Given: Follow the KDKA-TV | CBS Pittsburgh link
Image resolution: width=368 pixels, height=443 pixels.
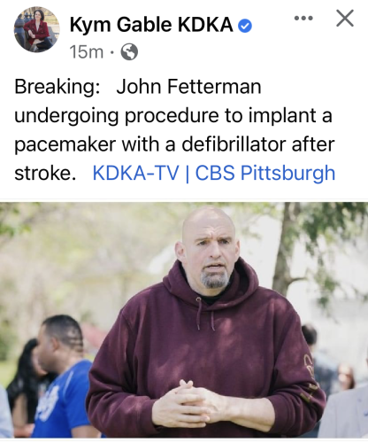Looking at the screenshot, I should (x=214, y=173).
